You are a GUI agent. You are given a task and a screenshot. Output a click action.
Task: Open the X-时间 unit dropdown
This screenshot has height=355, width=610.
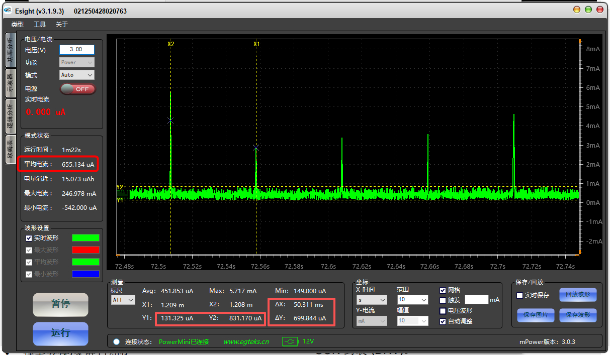click(x=372, y=300)
